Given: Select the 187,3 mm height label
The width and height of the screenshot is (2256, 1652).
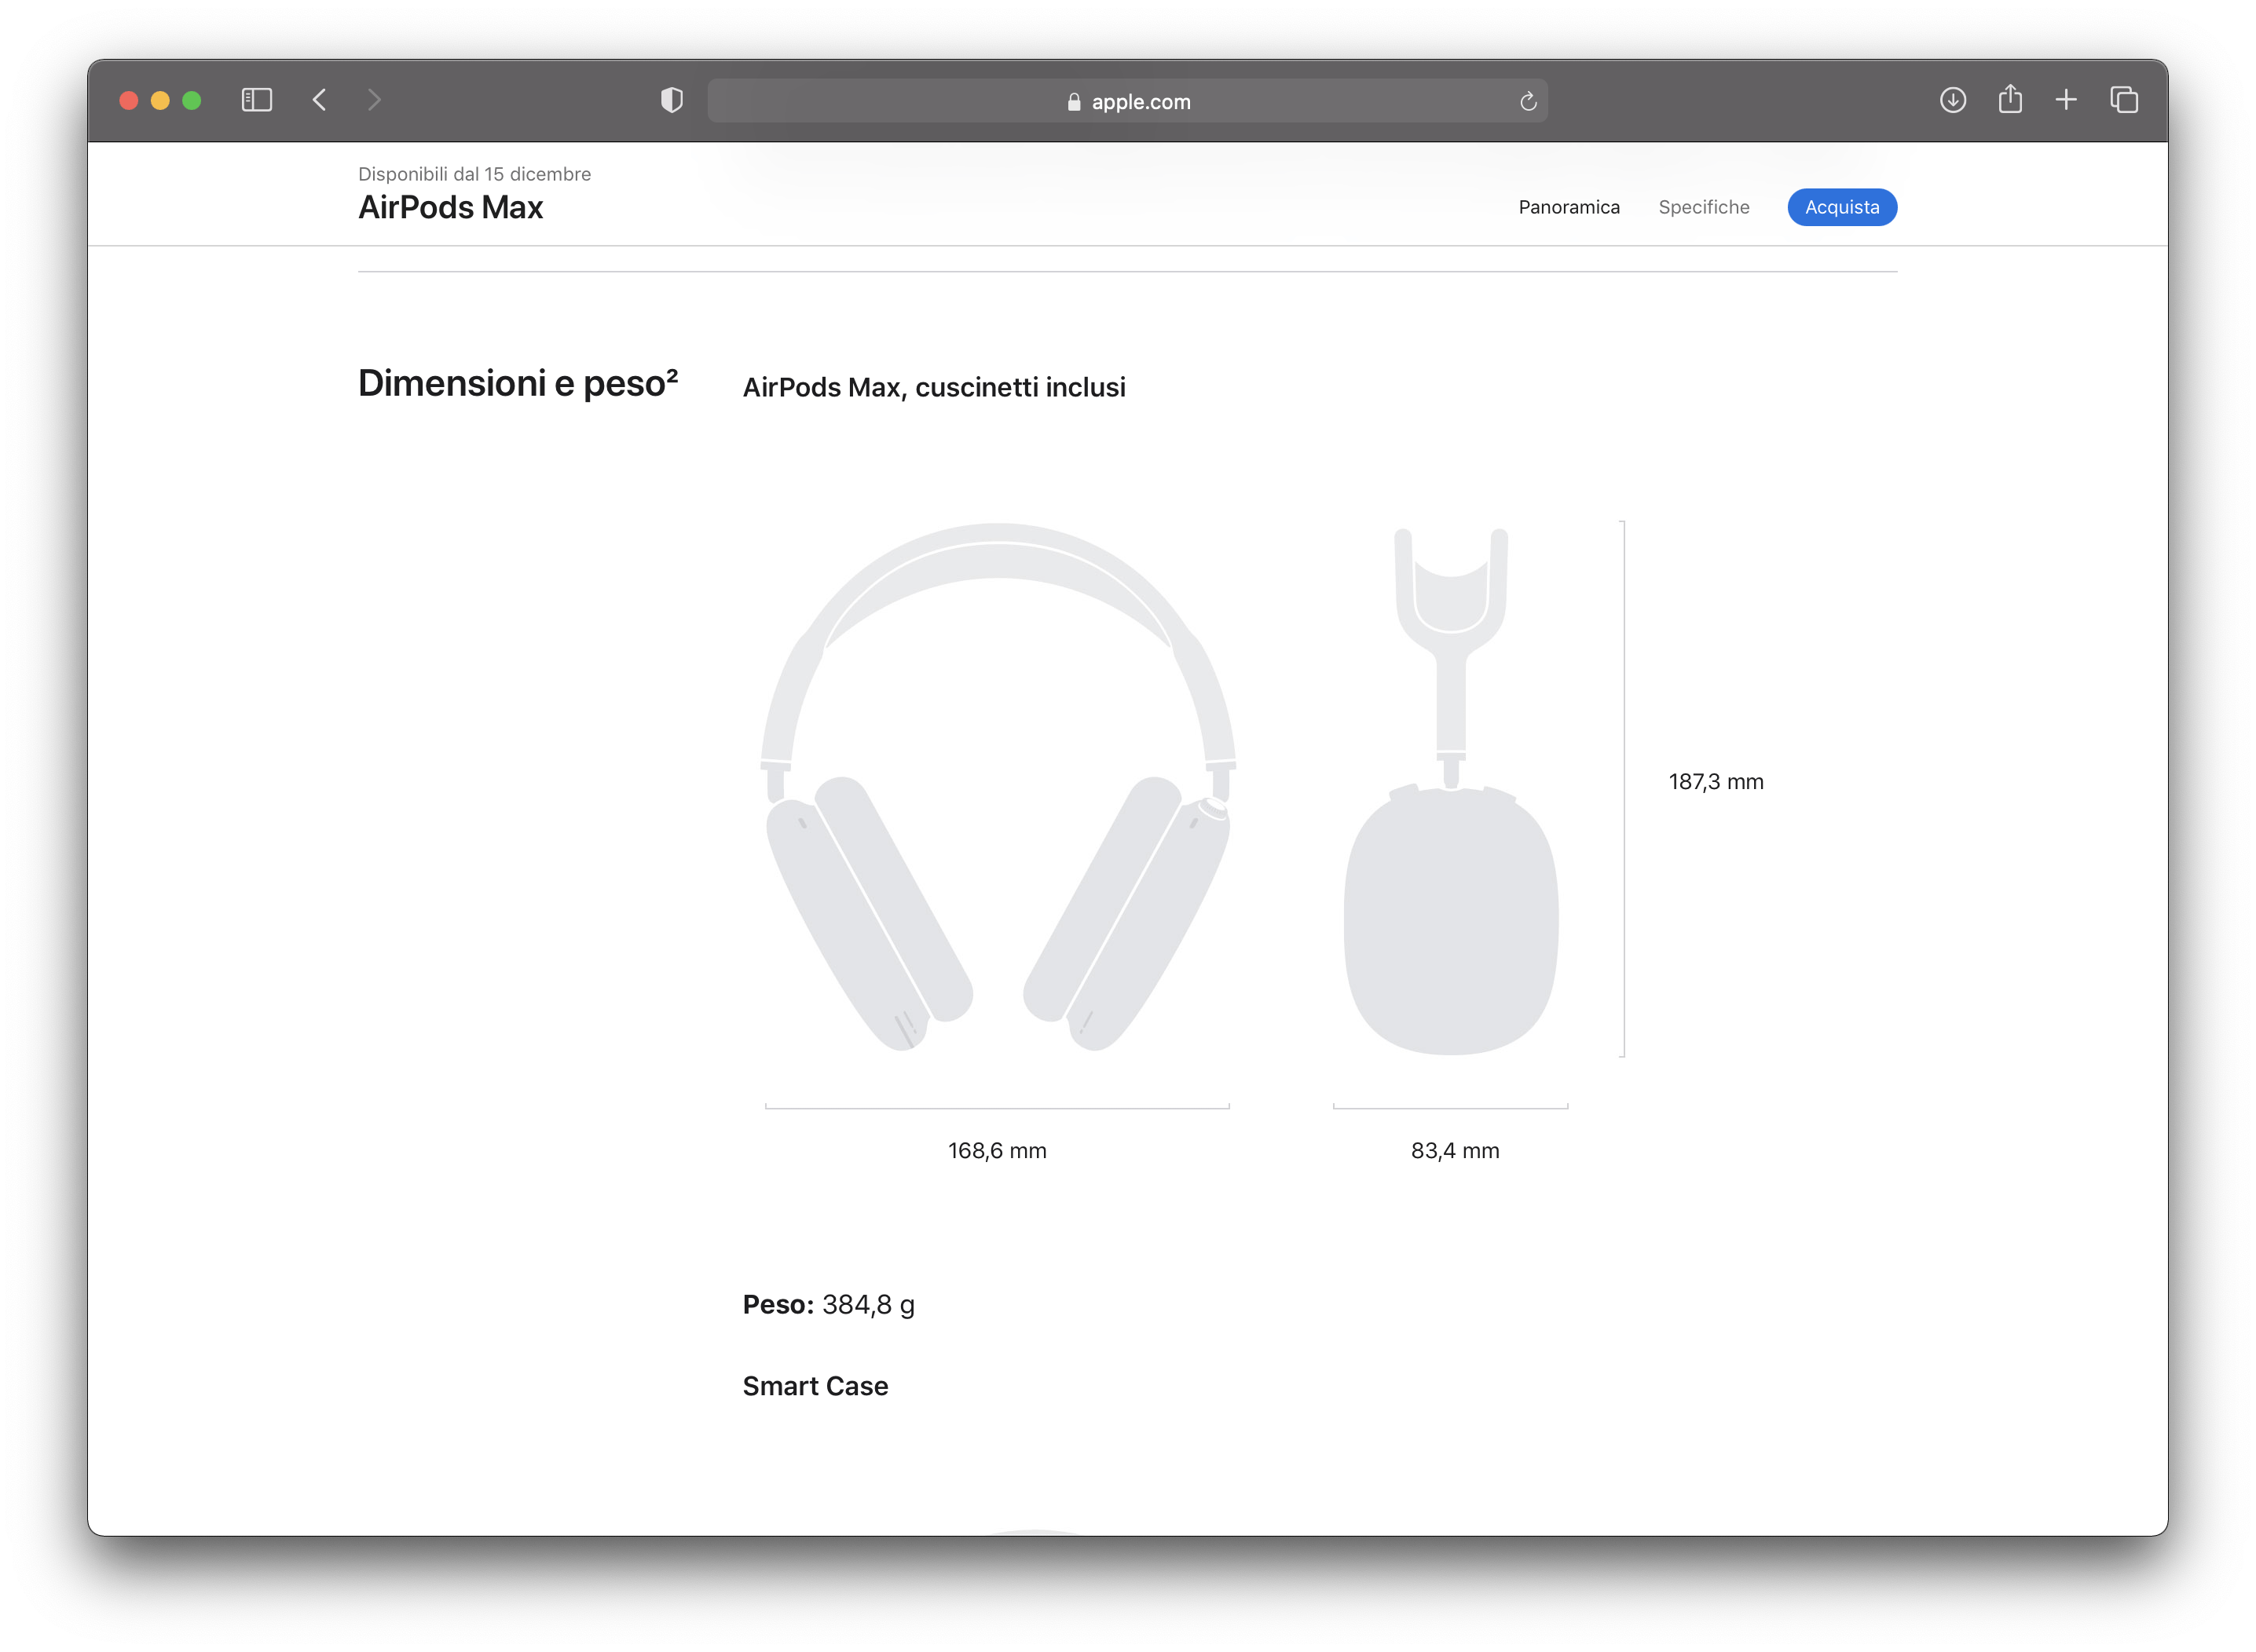Looking at the screenshot, I should tap(1716, 782).
